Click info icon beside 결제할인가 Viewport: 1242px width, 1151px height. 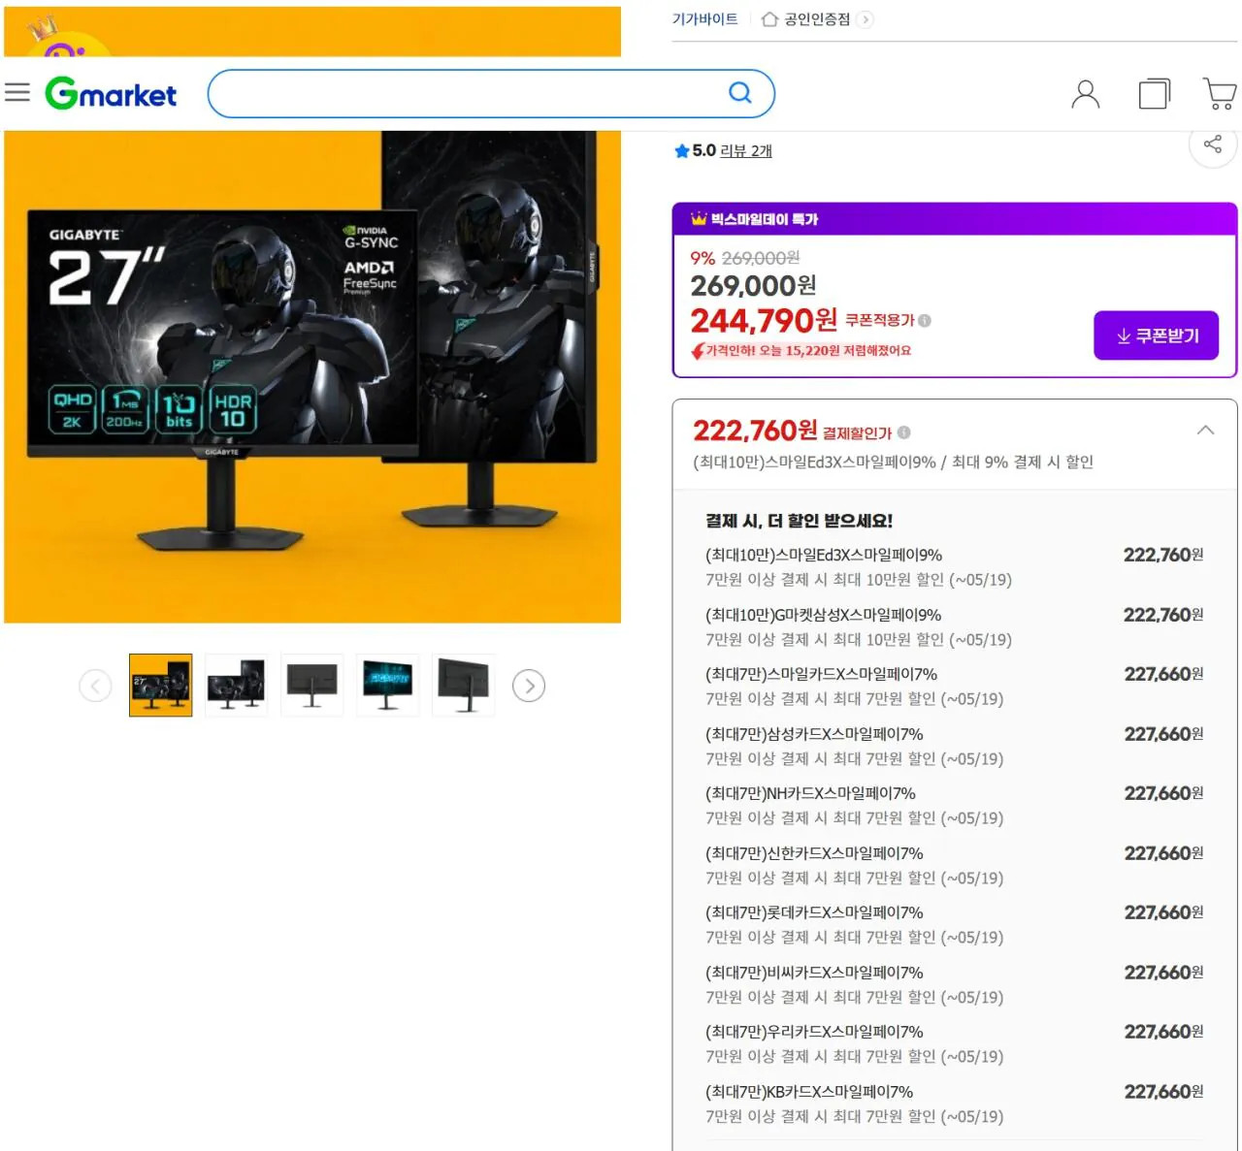[x=903, y=432]
